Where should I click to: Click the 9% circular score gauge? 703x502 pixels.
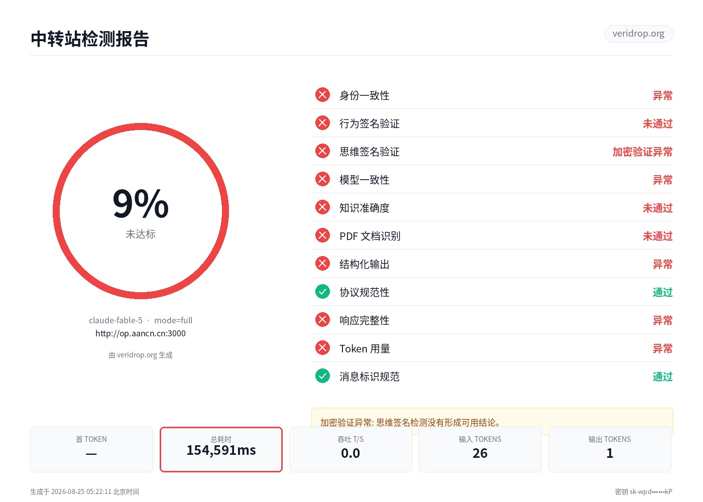[141, 211]
